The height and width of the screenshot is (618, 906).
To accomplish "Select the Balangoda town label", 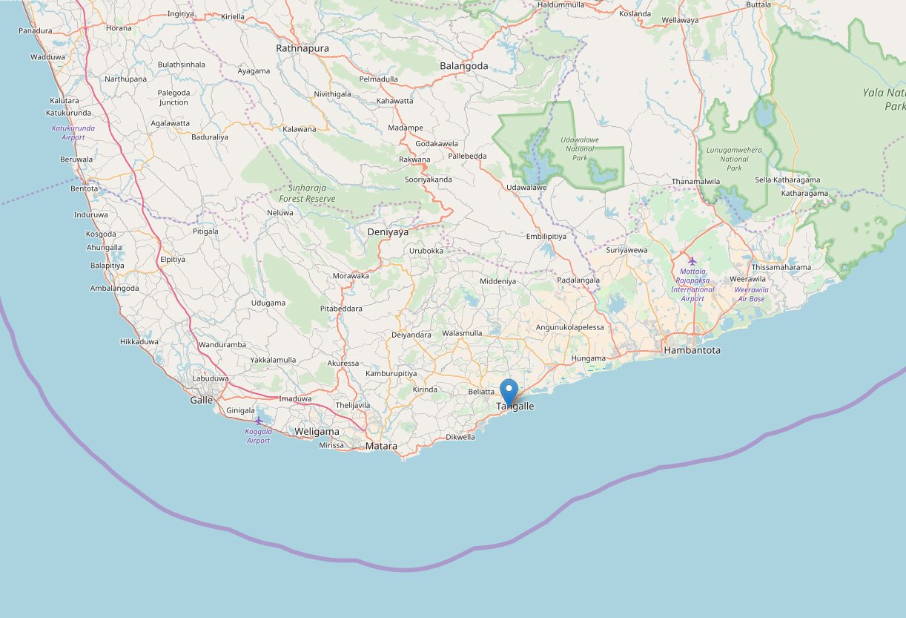I will (x=464, y=65).
